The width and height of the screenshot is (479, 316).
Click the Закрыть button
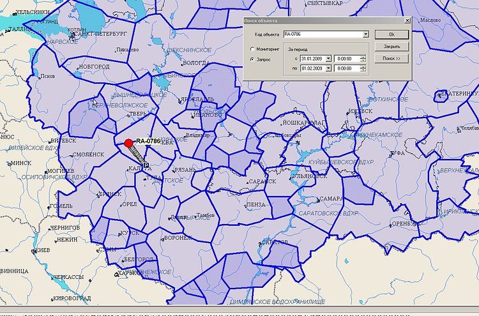point(392,47)
